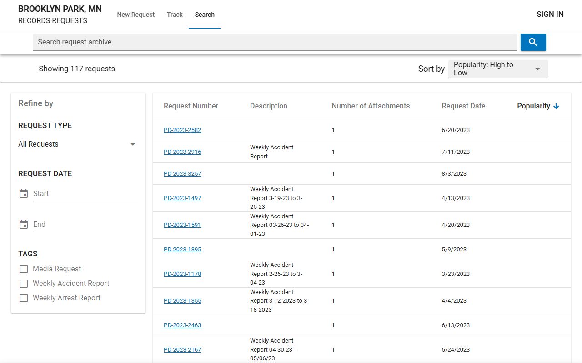
Task: Click the Description column header
Action: 269,106
